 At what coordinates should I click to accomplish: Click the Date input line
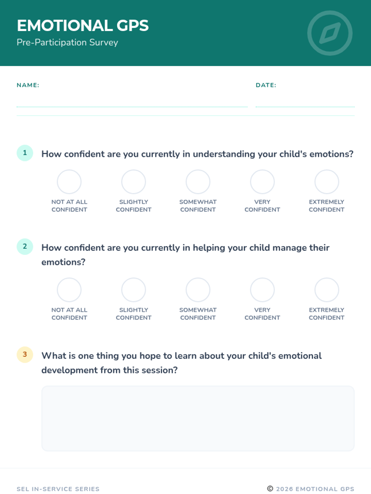coord(305,101)
